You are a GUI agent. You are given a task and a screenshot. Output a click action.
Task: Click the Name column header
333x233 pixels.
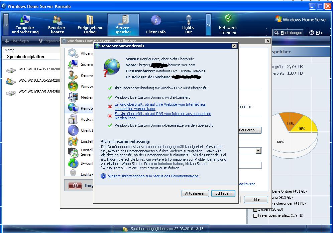tap(10, 50)
